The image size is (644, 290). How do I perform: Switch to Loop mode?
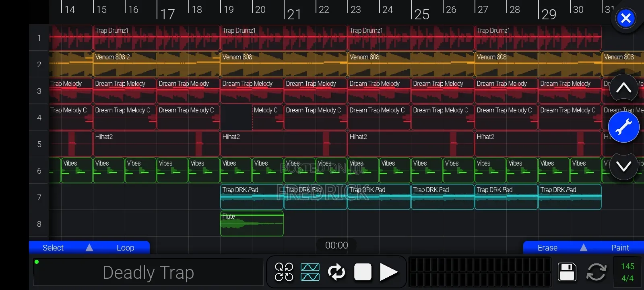pos(125,248)
